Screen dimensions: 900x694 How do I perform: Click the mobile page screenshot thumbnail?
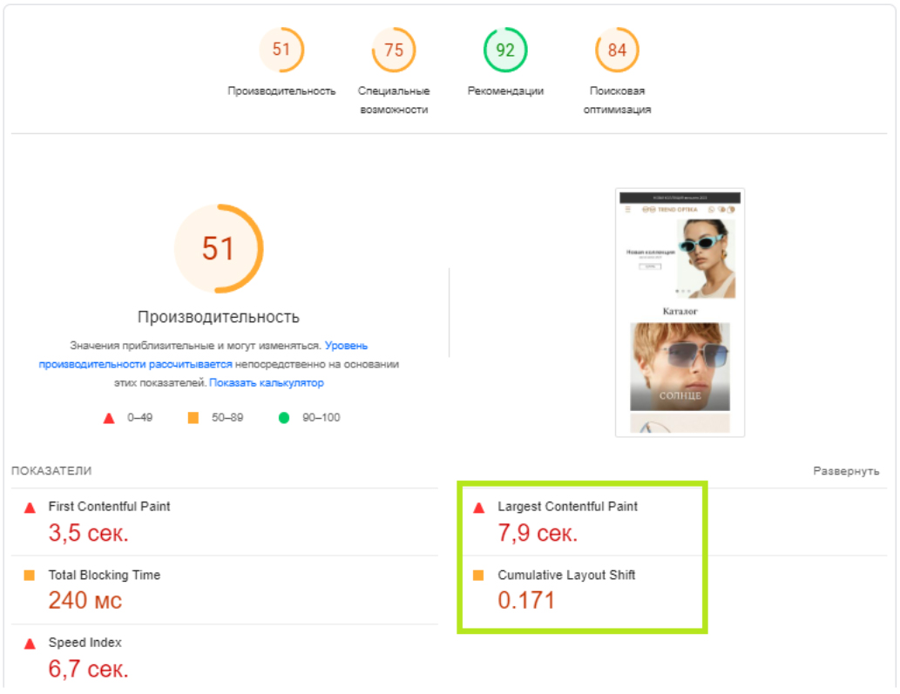click(680, 313)
